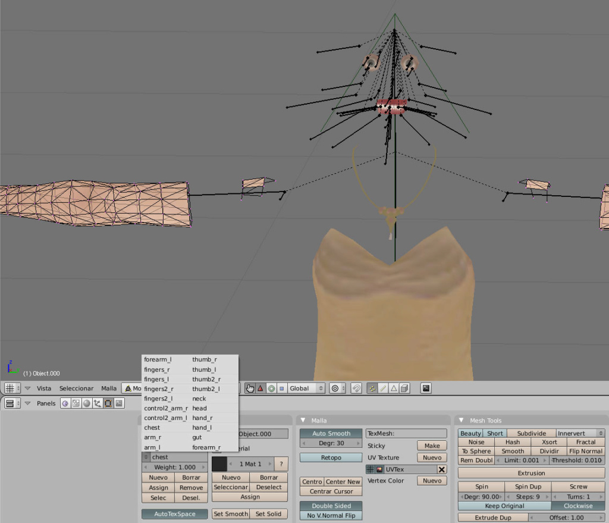Click Subdivide in Mesh Tools

[x=531, y=433]
